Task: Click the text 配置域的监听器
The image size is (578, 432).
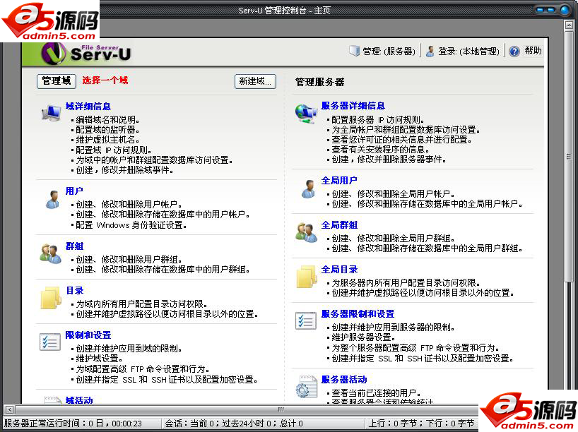Action: [x=107, y=130]
